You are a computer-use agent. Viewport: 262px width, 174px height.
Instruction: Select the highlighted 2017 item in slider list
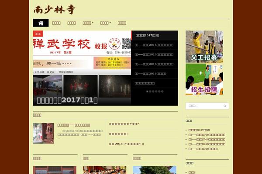pos(155,35)
